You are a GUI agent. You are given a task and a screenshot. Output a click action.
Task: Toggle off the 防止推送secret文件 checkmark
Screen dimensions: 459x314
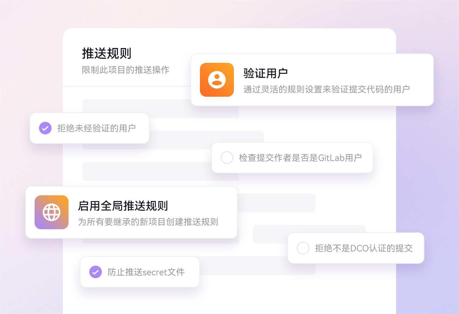pyautogui.click(x=96, y=272)
